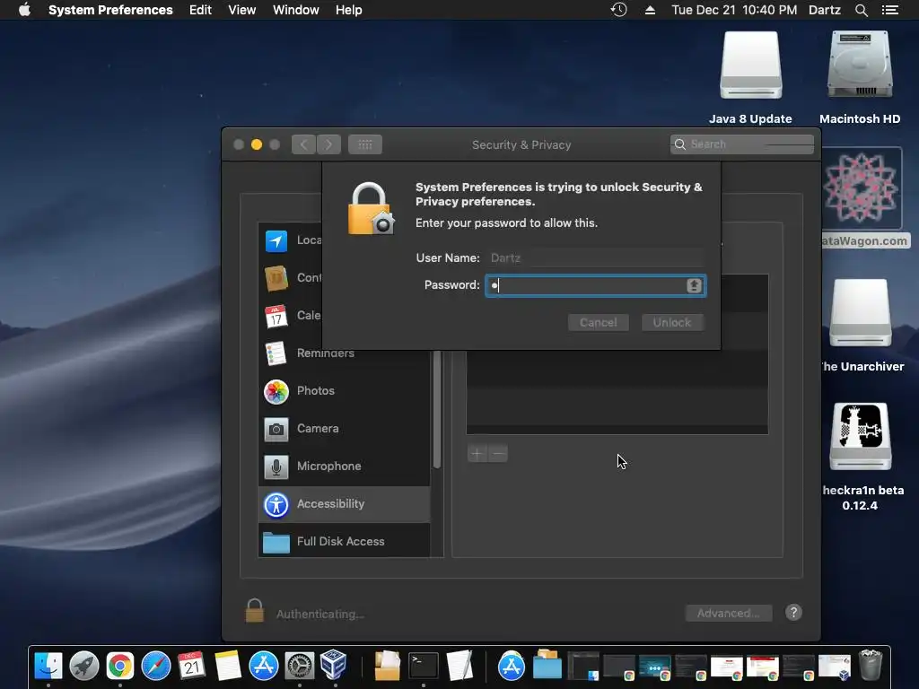Select the Full Disk Access category
The image size is (919, 689).
tap(344, 541)
